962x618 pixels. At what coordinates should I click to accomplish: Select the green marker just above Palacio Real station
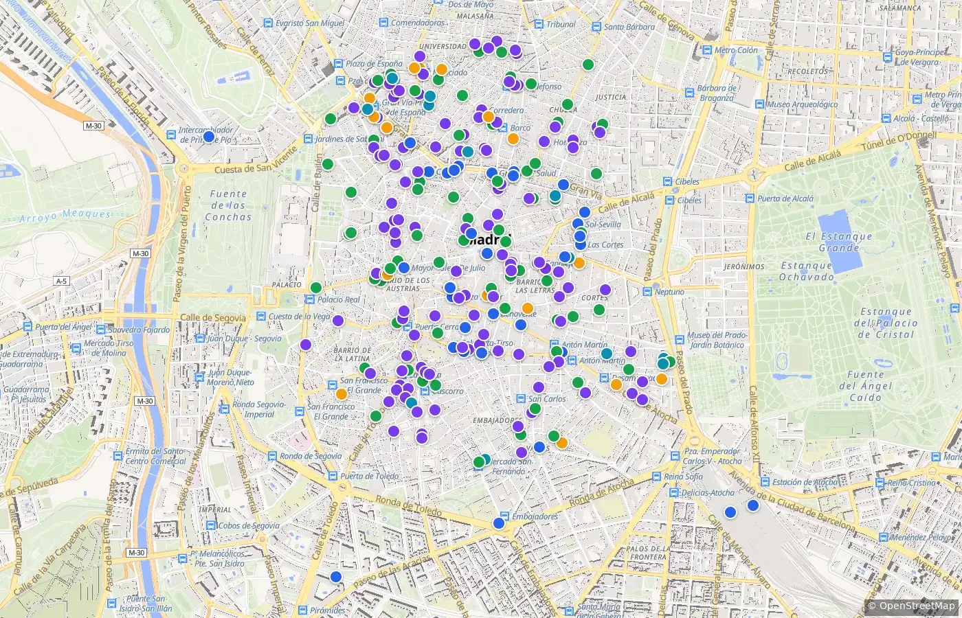tap(315, 288)
